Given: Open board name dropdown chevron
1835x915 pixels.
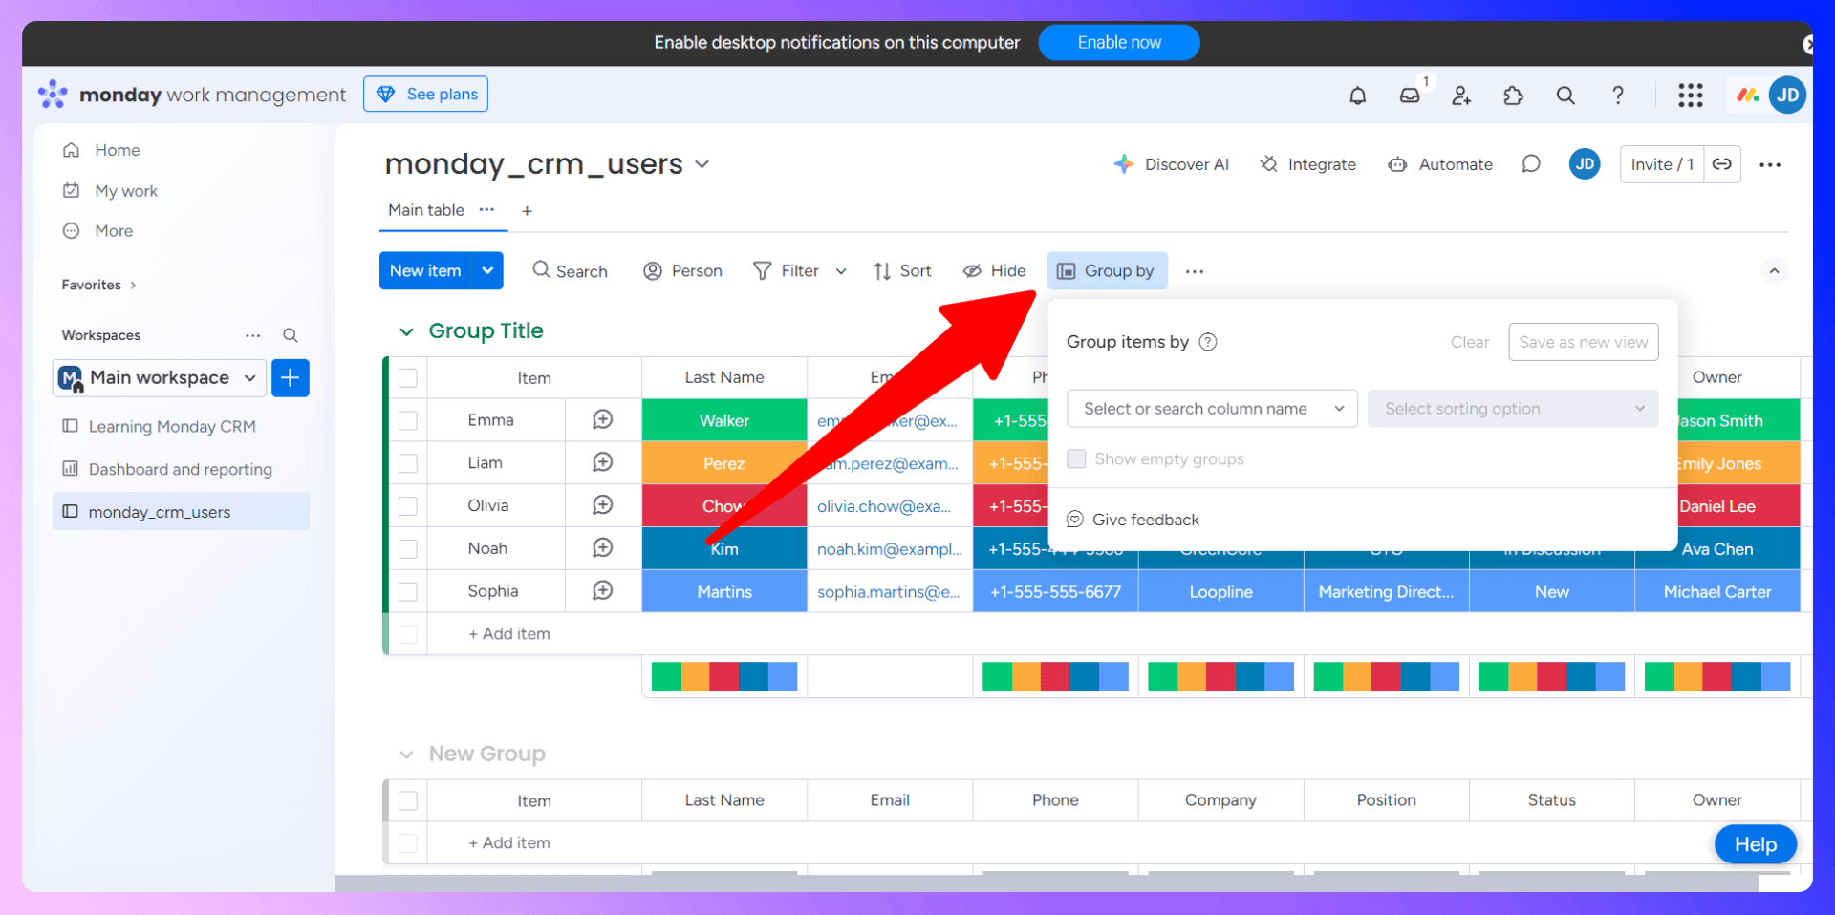Looking at the screenshot, I should pos(702,164).
